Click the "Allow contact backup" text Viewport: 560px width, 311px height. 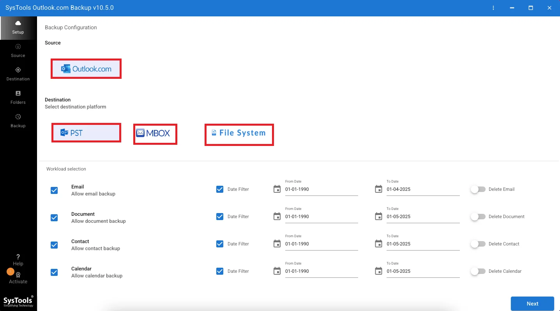pyautogui.click(x=95, y=248)
